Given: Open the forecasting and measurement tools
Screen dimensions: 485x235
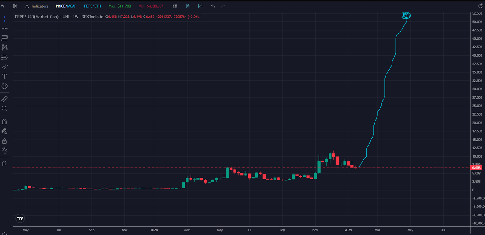Looking at the screenshot, I should (4, 57).
